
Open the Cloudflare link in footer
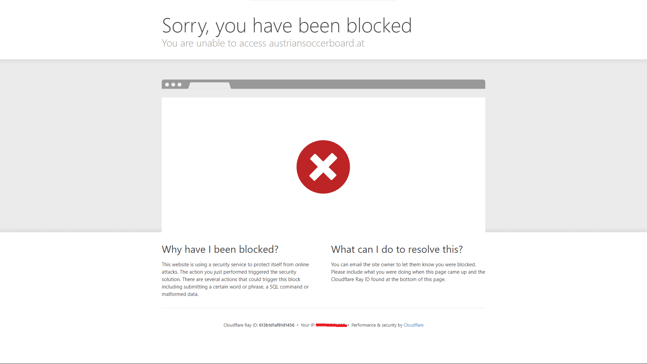(x=413, y=325)
